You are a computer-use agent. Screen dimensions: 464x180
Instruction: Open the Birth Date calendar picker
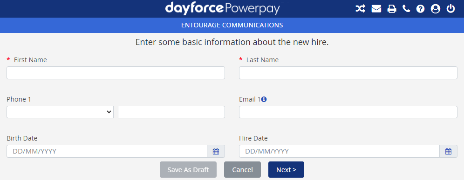pyautogui.click(x=216, y=151)
